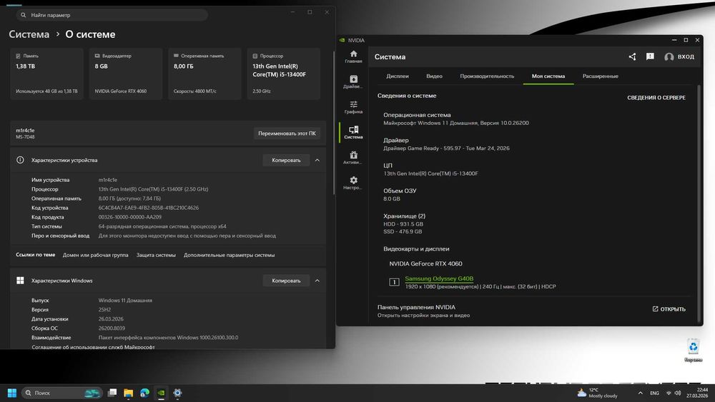The height and width of the screenshot is (402, 715).
Task: Open Защита системы link
Action: point(156,255)
